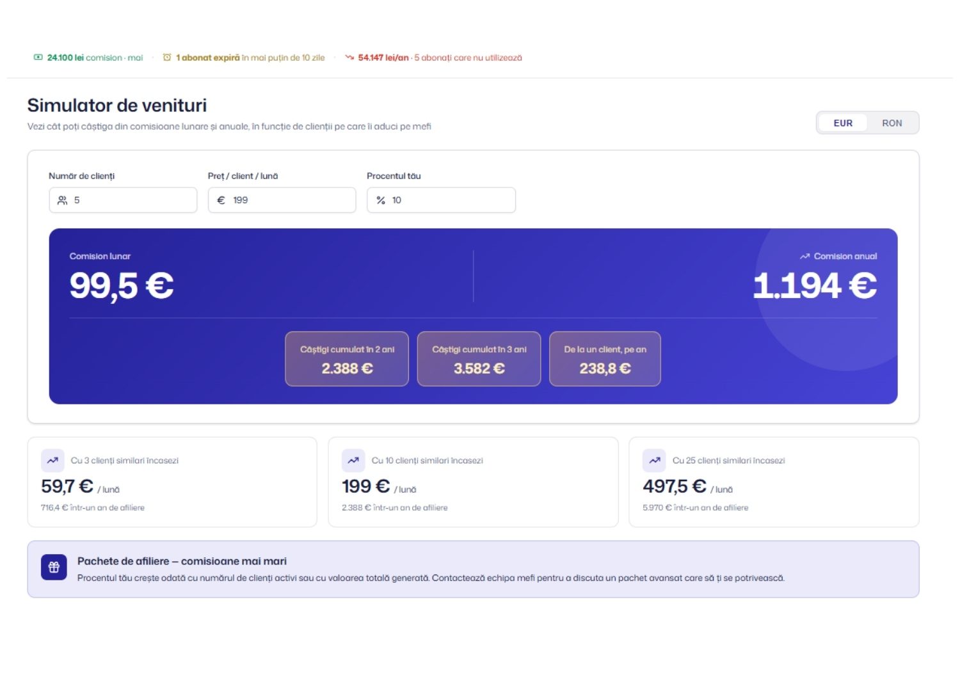
Task: Click the gift icon in Pachete de afiliere banner
Action: (x=54, y=567)
